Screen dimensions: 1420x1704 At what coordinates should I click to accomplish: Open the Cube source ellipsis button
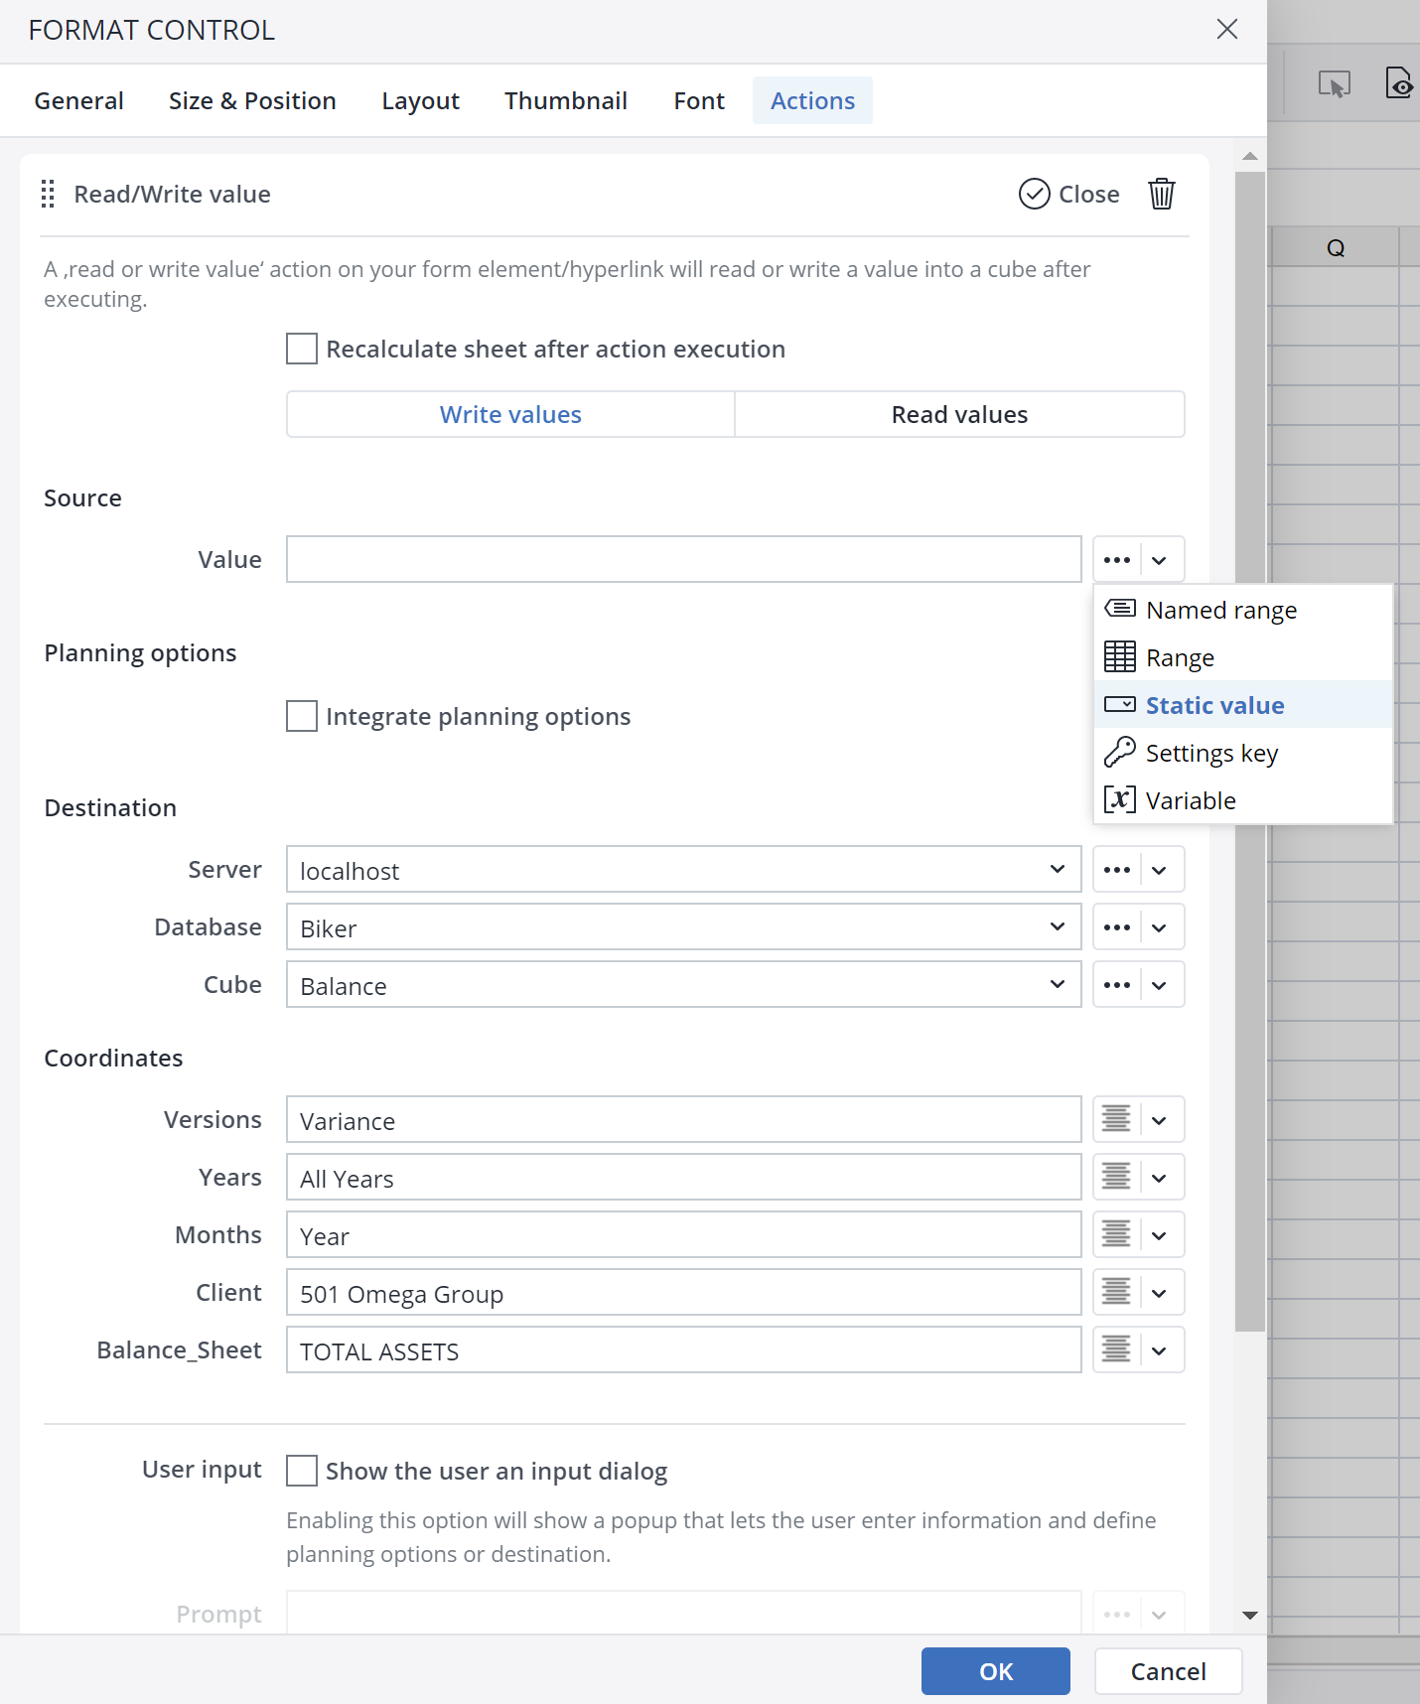[1117, 985]
